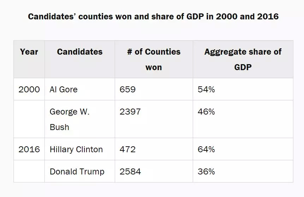Screen dimensions: 304x197
Task: Click the table title heading
Action: pos(153,17)
